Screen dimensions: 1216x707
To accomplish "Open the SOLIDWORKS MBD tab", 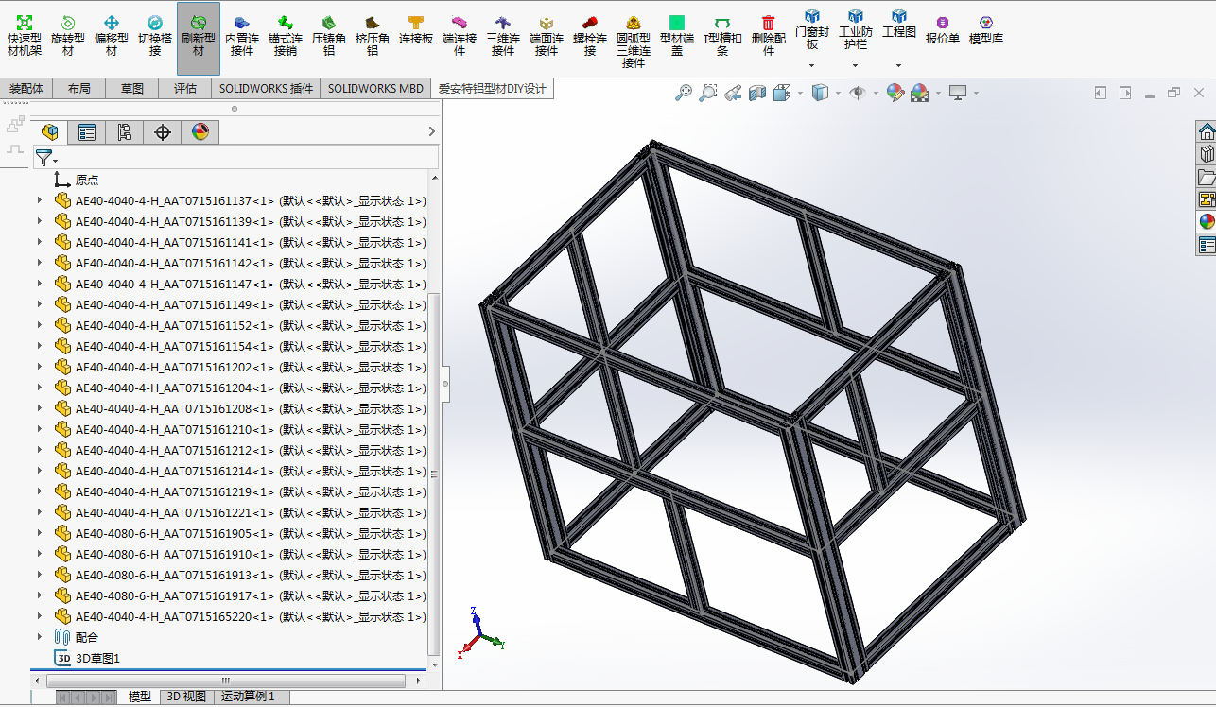I will pos(375,89).
